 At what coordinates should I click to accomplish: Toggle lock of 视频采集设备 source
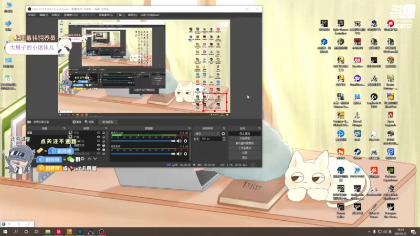tap(103, 154)
